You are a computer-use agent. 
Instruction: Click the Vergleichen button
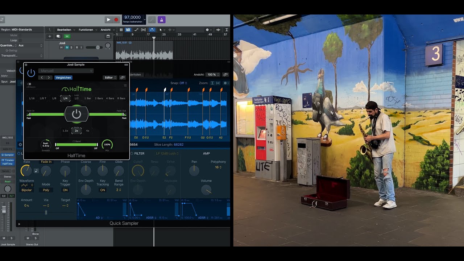coord(63,78)
